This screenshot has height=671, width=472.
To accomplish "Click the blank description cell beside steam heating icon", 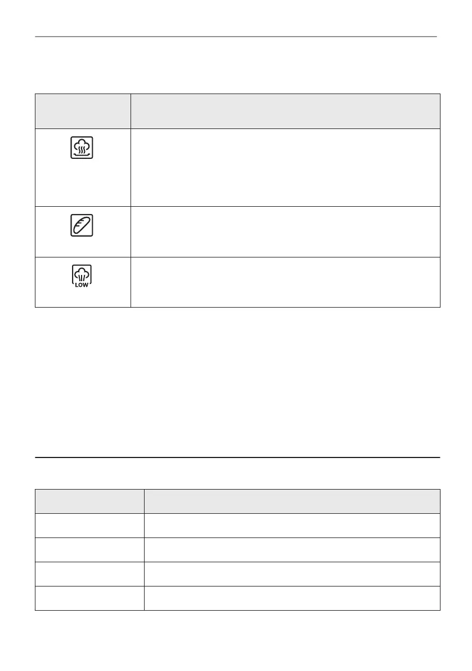I will [285, 167].
